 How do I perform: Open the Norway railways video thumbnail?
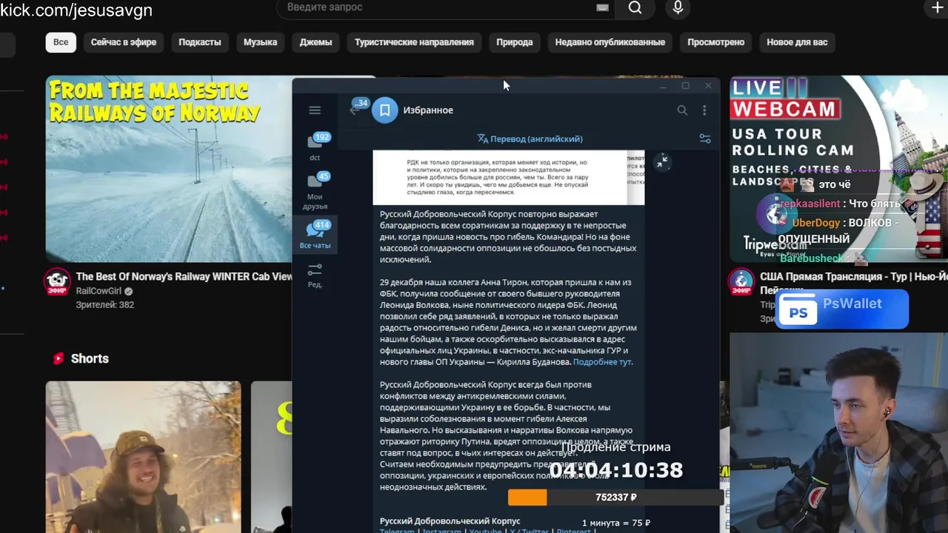169,169
